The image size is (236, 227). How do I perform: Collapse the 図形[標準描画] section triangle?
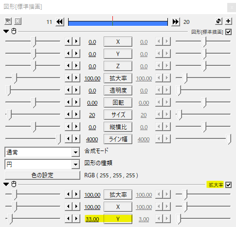pyautogui.click(x=6, y=31)
